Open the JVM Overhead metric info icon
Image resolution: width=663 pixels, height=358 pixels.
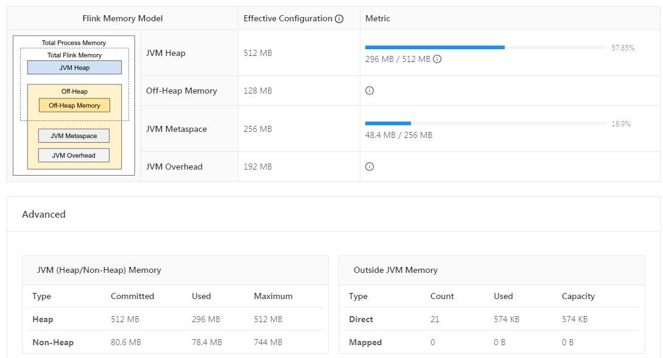tap(370, 167)
